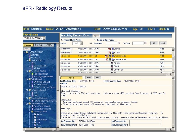
Task: Click the Discharge Note document icon
Action: (x=32, y=66)
